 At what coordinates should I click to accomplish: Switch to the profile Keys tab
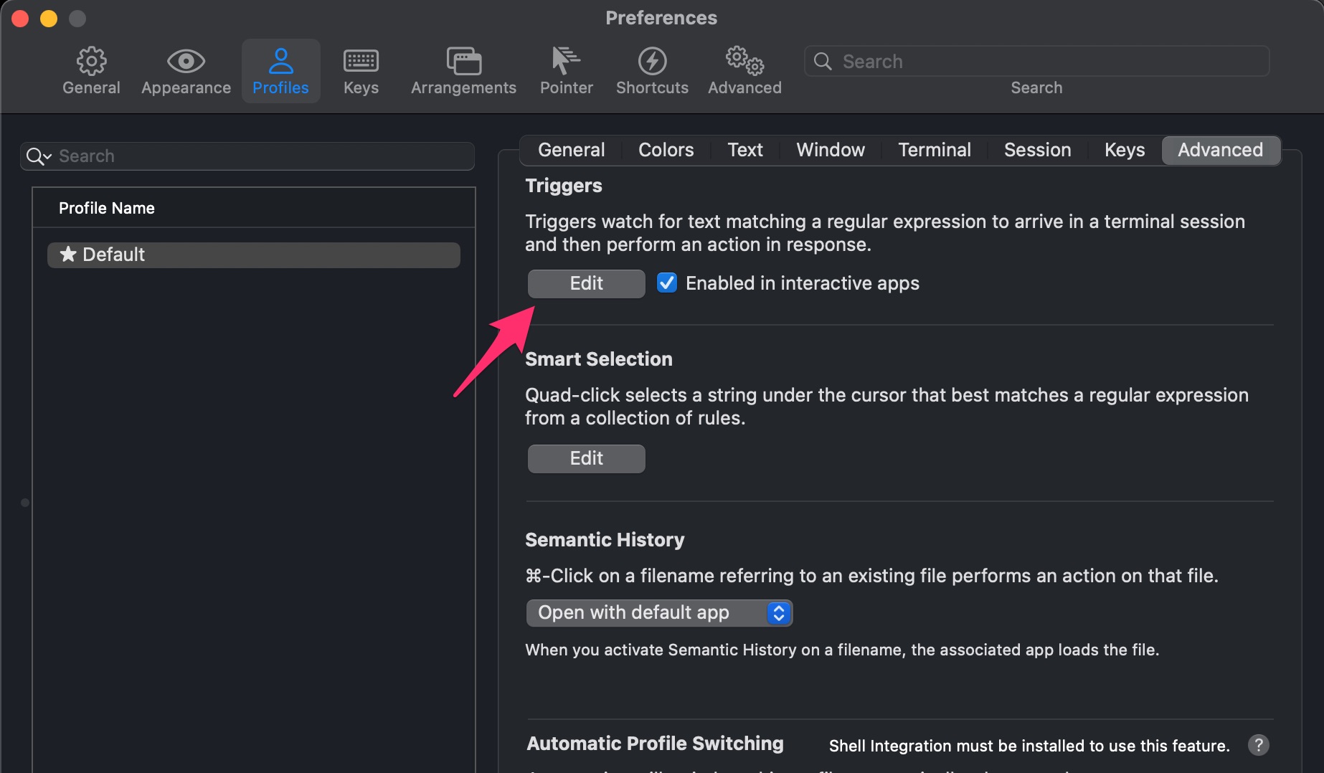(x=1125, y=150)
